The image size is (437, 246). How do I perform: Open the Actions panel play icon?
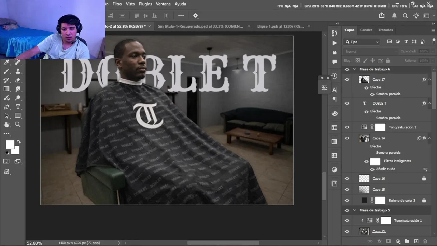tap(335, 43)
